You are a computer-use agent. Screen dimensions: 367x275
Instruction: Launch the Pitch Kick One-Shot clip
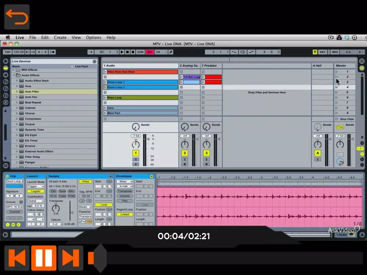click(x=105, y=72)
